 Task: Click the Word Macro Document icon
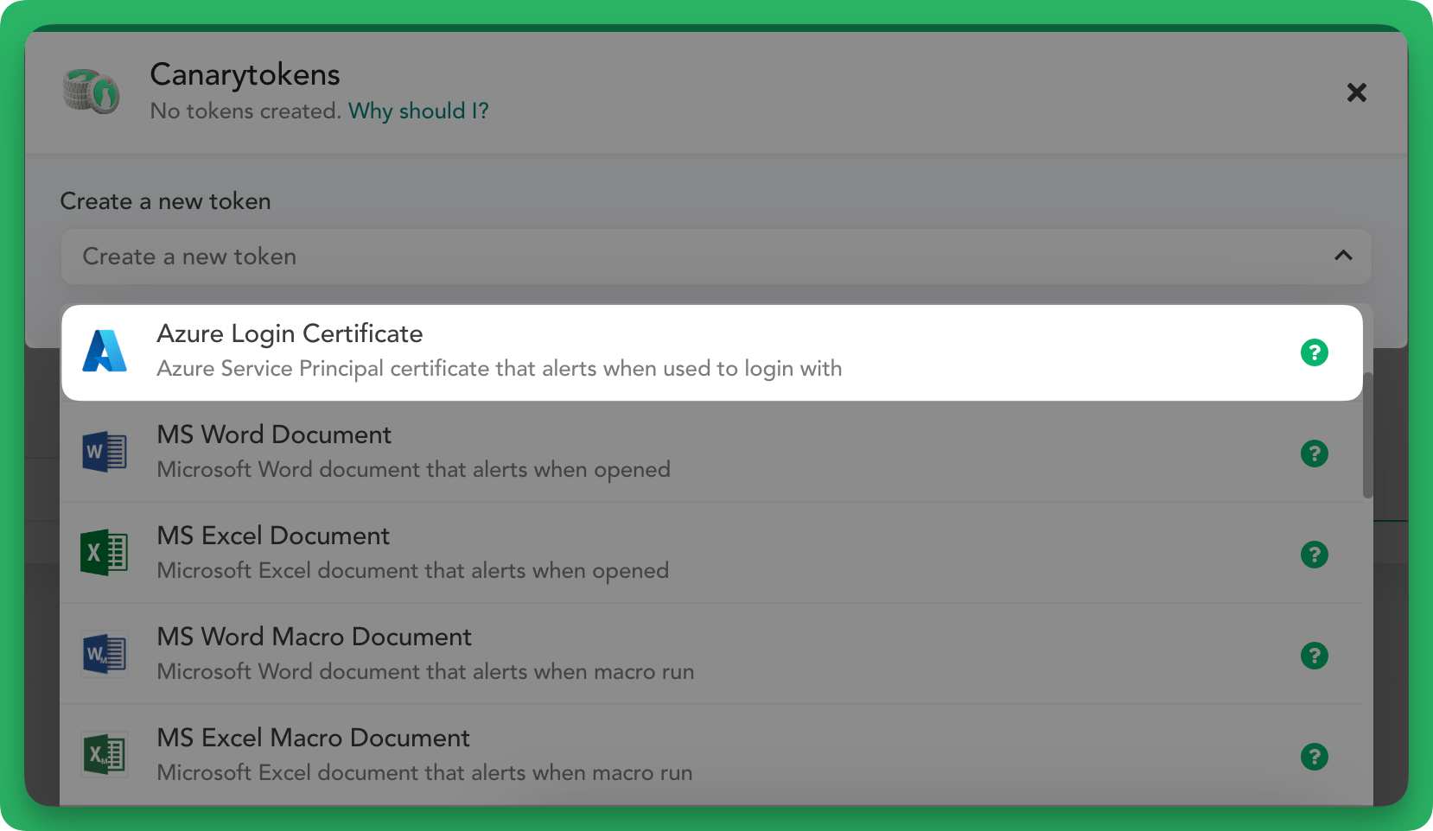click(105, 654)
